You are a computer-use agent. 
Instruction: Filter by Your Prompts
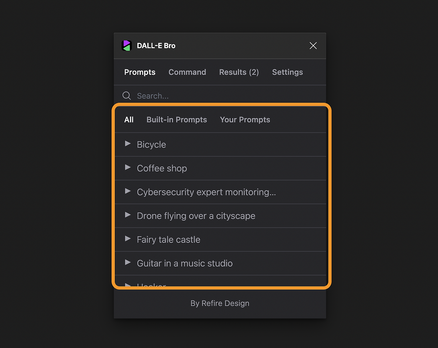tap(245, 120)
